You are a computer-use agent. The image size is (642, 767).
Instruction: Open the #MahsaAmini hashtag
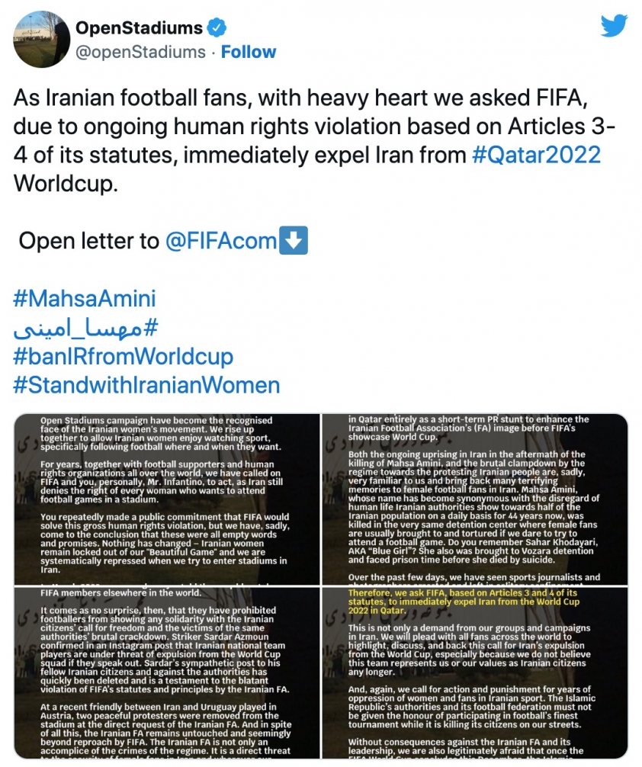85,298
